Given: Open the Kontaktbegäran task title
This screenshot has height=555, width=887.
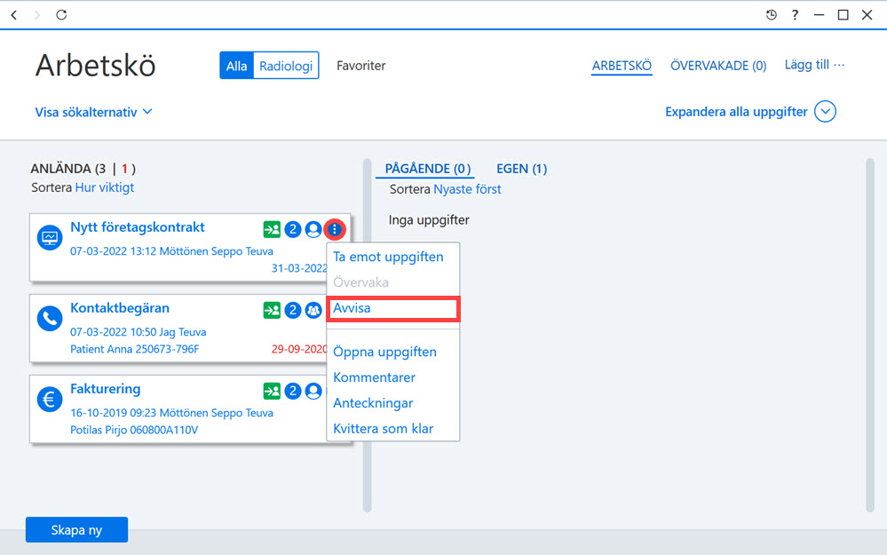Looking at the screenshot, I should pyautogui.click(x=119, y=308).
